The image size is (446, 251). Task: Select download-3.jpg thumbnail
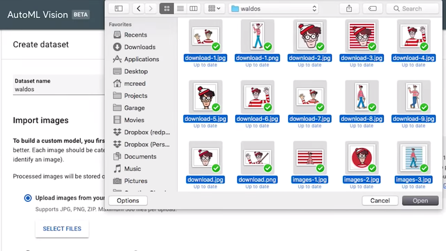tap(362, 36)
